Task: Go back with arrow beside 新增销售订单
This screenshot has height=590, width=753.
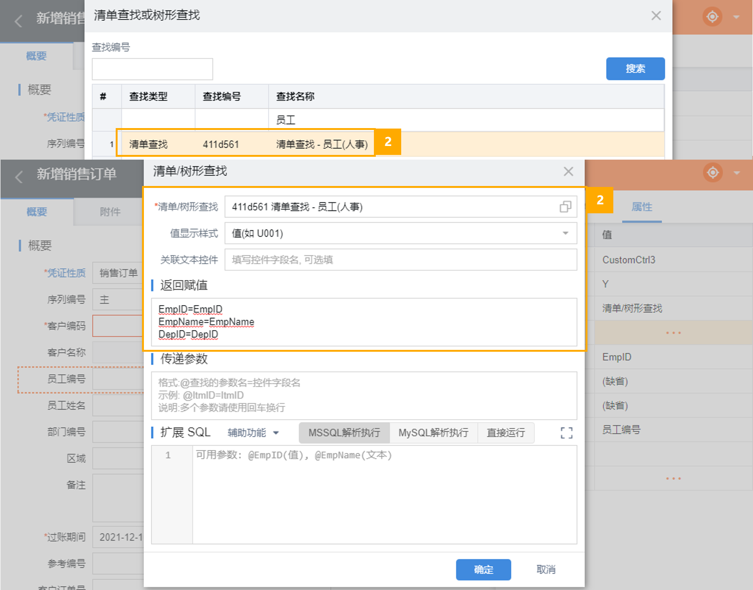Action: [x=19, y=177]
